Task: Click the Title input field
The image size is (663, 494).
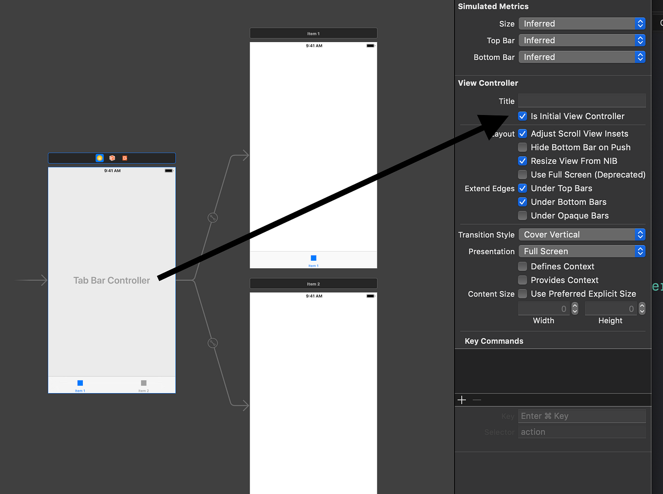Action: [x=582, y=100]
